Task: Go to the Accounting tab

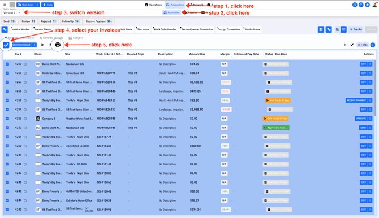Action: 175,5
